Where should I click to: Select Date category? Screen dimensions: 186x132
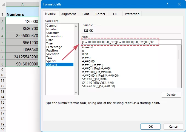(59, 40)
